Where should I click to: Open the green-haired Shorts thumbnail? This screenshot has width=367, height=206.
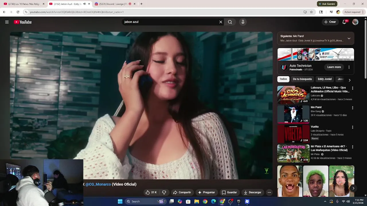tap(316, 181)
